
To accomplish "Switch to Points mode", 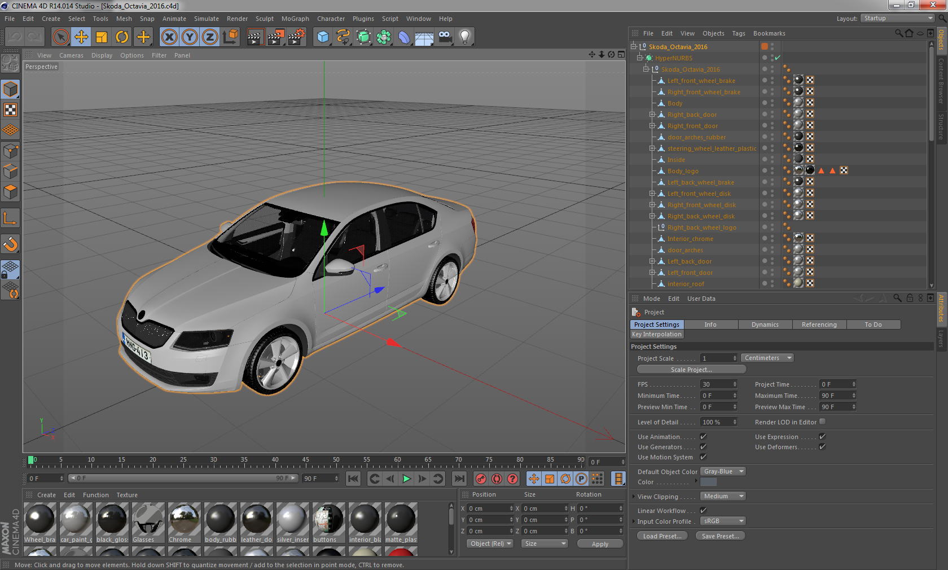I will 10,151.
